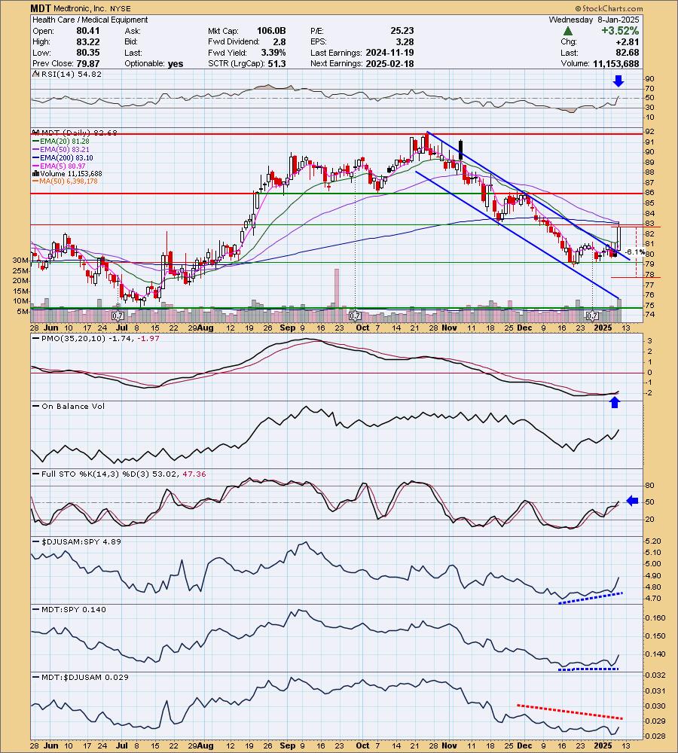
Task: Click the Last price value 82.68
Action: (x=628, y=53)
